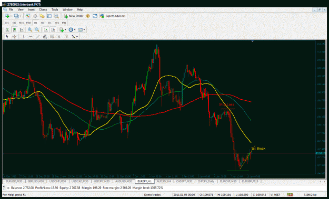Switch chart to Candlesticks mode
Viewport: 329px width, 199px height.
[15, 30]
